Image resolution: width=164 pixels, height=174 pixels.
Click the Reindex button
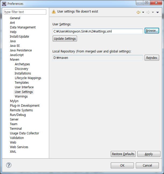(152, 58)
